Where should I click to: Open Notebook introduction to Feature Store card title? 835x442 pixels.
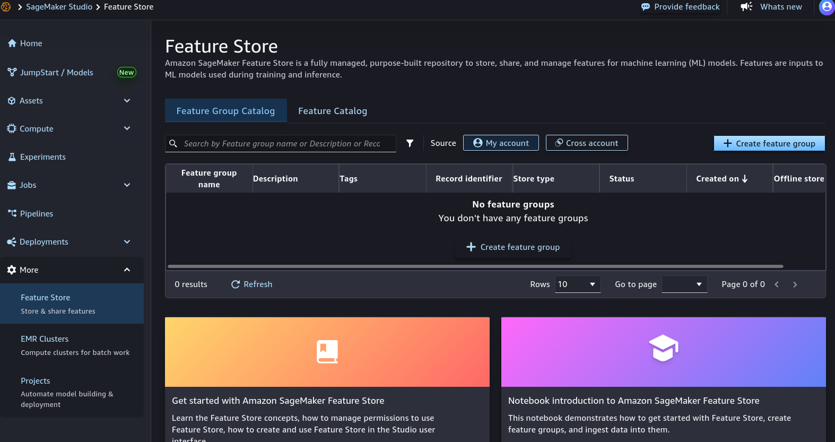[634, 401]
